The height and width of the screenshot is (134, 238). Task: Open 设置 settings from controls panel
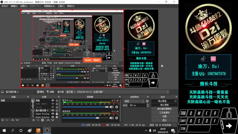click(x=165, y=116)
